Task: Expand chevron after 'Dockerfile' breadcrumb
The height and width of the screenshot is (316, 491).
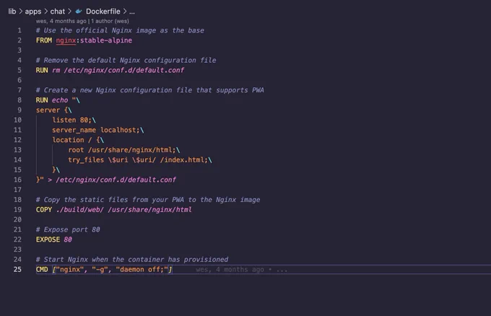Action: coord(125,12)
